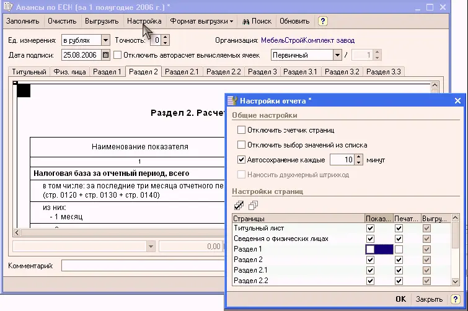Screen dimensions: 468x311
Task: Increase the Точность value
Action: click(x=166, y=37)
